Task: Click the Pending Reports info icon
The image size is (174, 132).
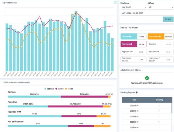Action: tap(137, 93)
